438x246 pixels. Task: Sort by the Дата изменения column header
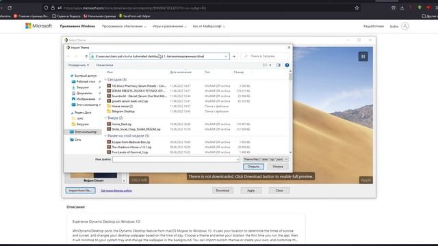[x=181, y=72]
